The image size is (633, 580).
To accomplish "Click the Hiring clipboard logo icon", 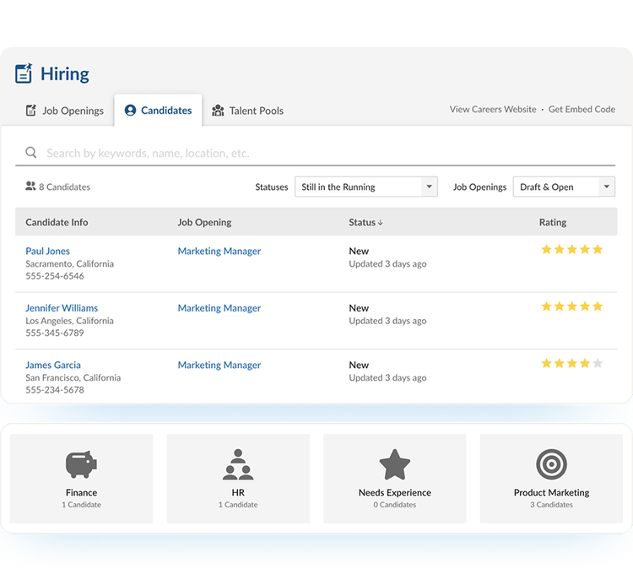I will click(24, 73).
